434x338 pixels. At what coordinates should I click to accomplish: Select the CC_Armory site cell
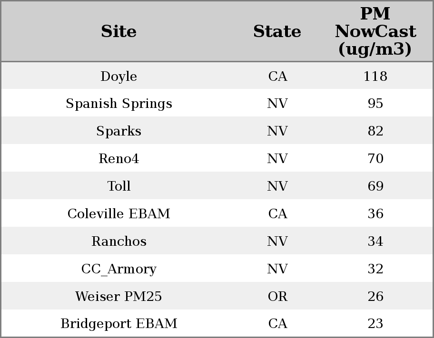click(118, 269)
